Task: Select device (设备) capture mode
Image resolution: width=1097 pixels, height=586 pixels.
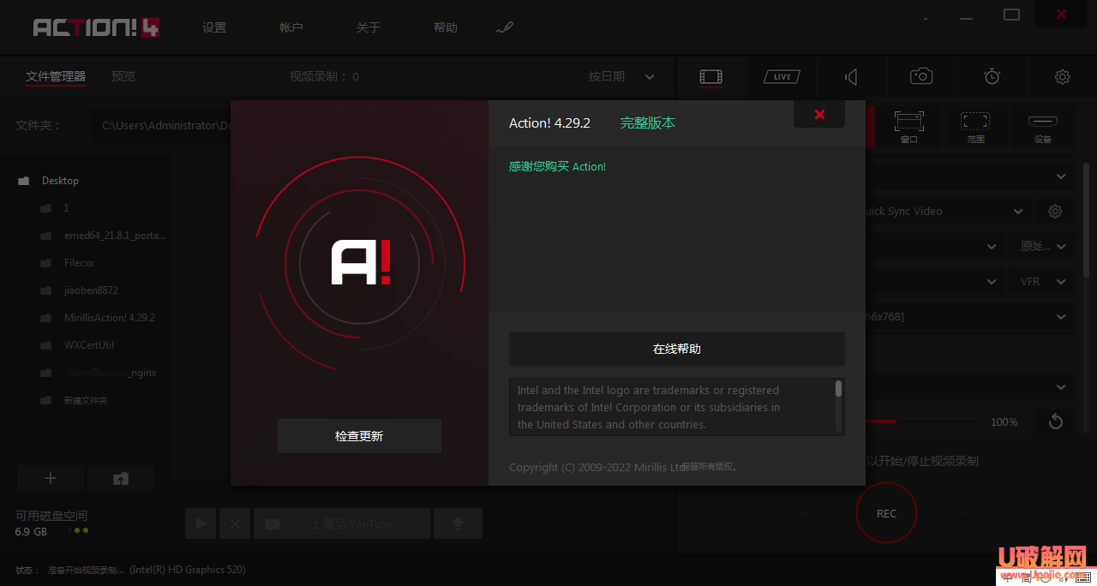Action: tap(1042, 126)
